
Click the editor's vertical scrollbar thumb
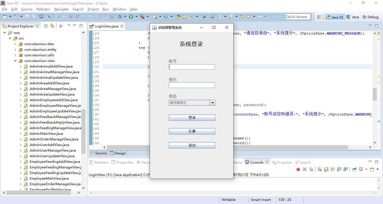[x=375, y=94]
